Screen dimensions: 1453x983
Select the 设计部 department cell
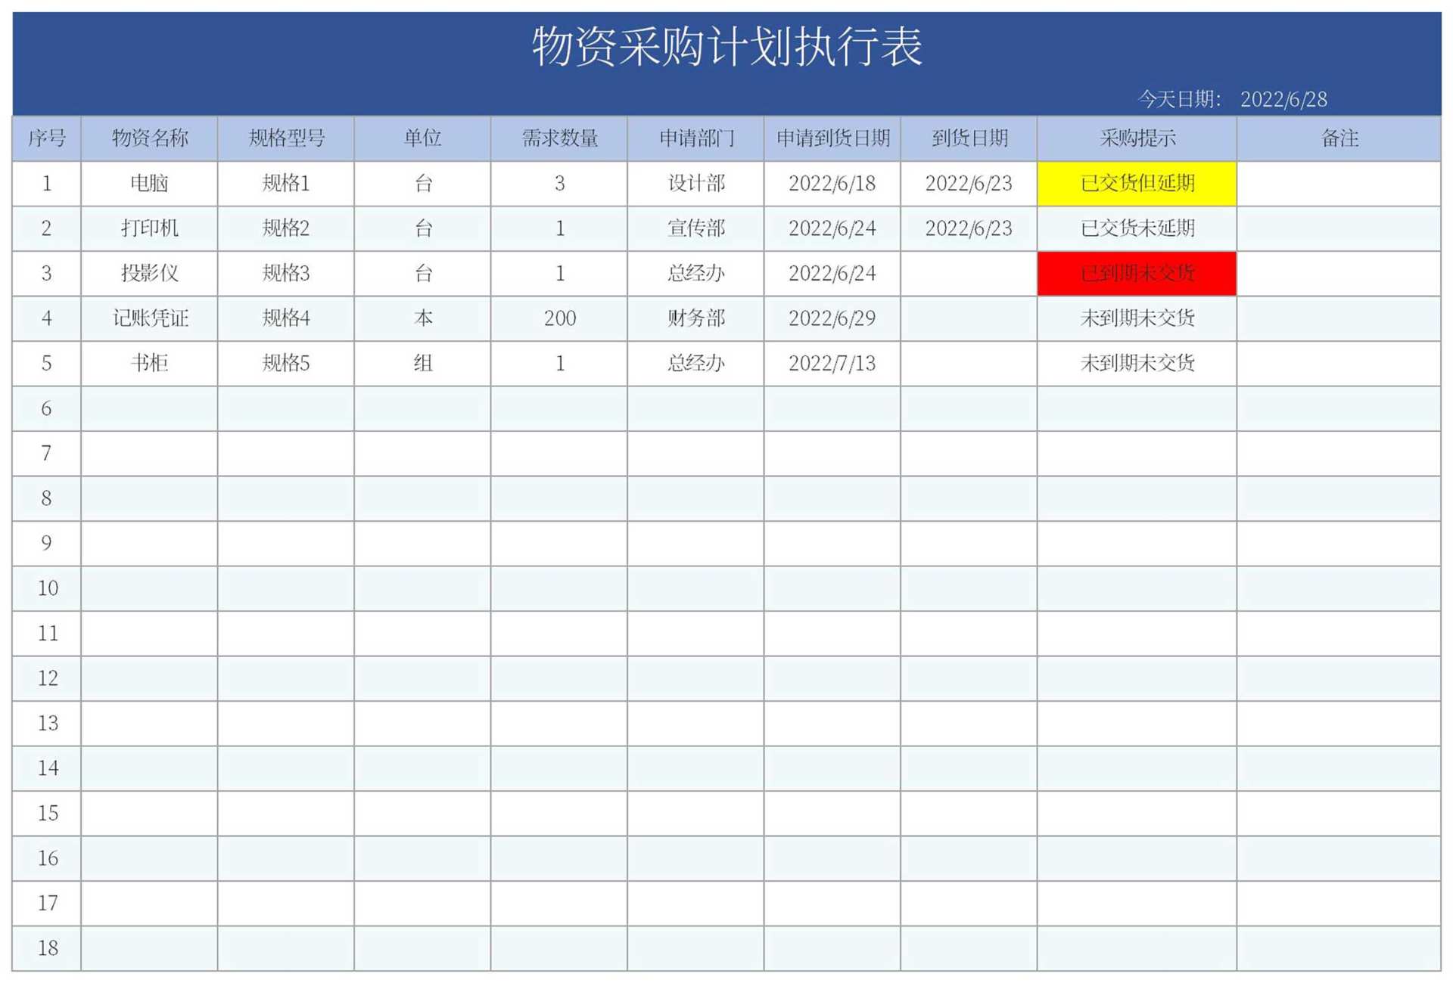pos(696,184)
